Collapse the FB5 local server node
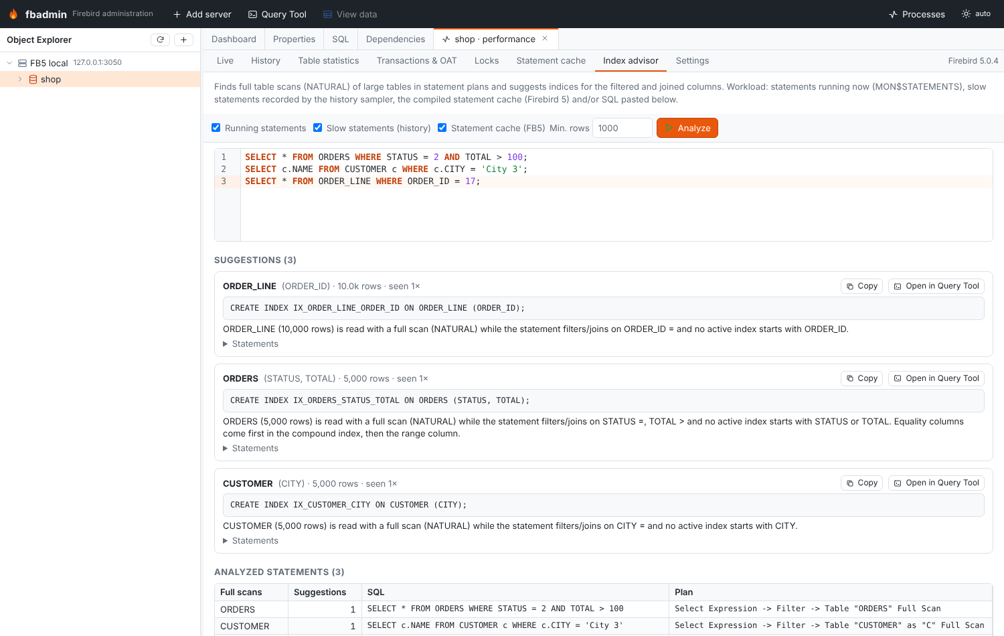Screen dimensions: 1004x636 (x=9, y=63)
